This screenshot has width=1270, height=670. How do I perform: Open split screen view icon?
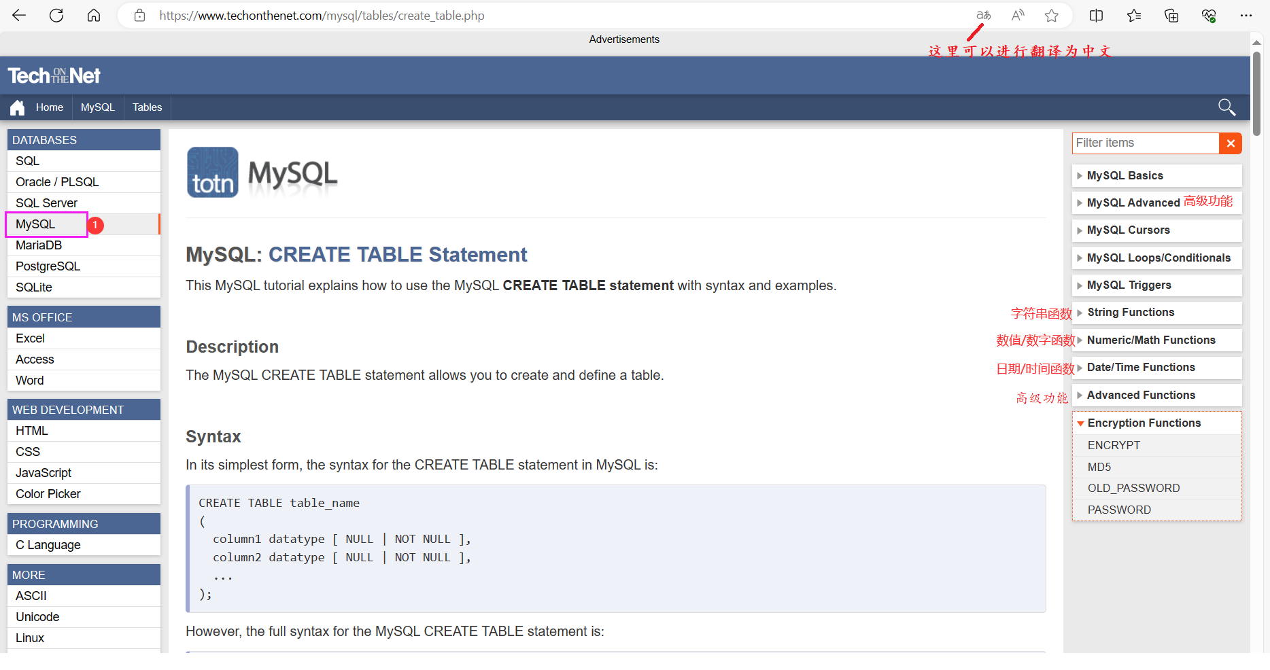1096,15
